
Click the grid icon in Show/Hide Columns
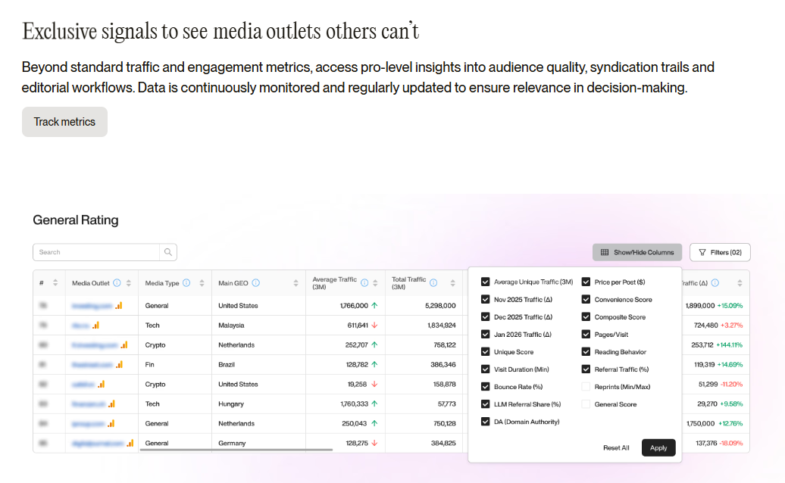coord(605,252)
